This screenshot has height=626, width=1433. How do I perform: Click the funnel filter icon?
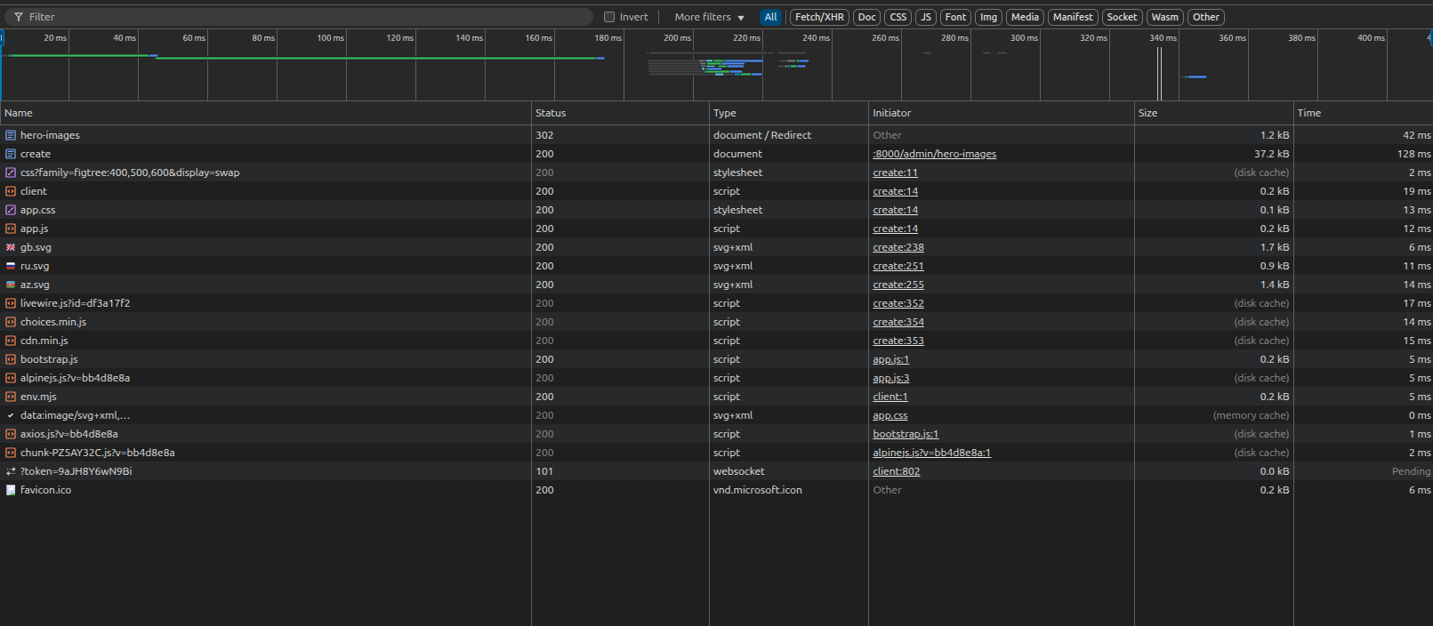[x=18, y=17]
